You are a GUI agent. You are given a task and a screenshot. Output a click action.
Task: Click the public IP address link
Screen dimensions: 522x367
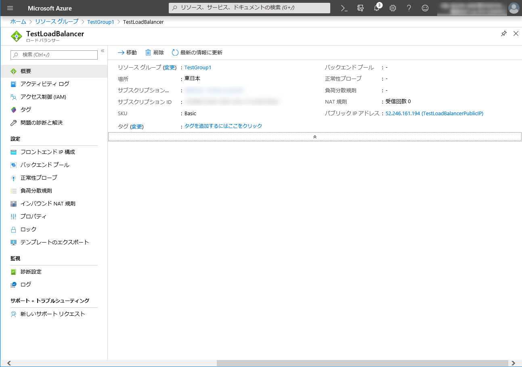(x=434, y=114)
